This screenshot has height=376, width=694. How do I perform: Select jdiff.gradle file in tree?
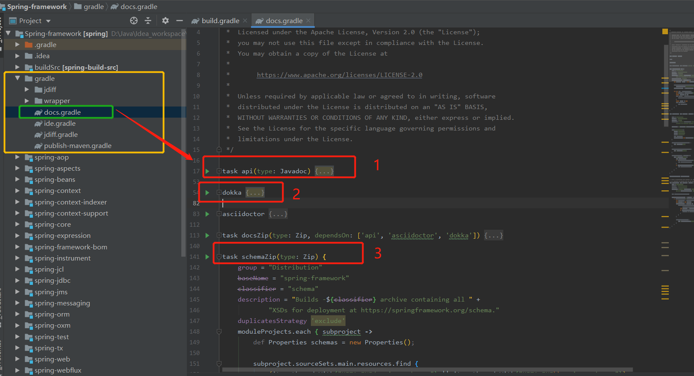[60, 134]
